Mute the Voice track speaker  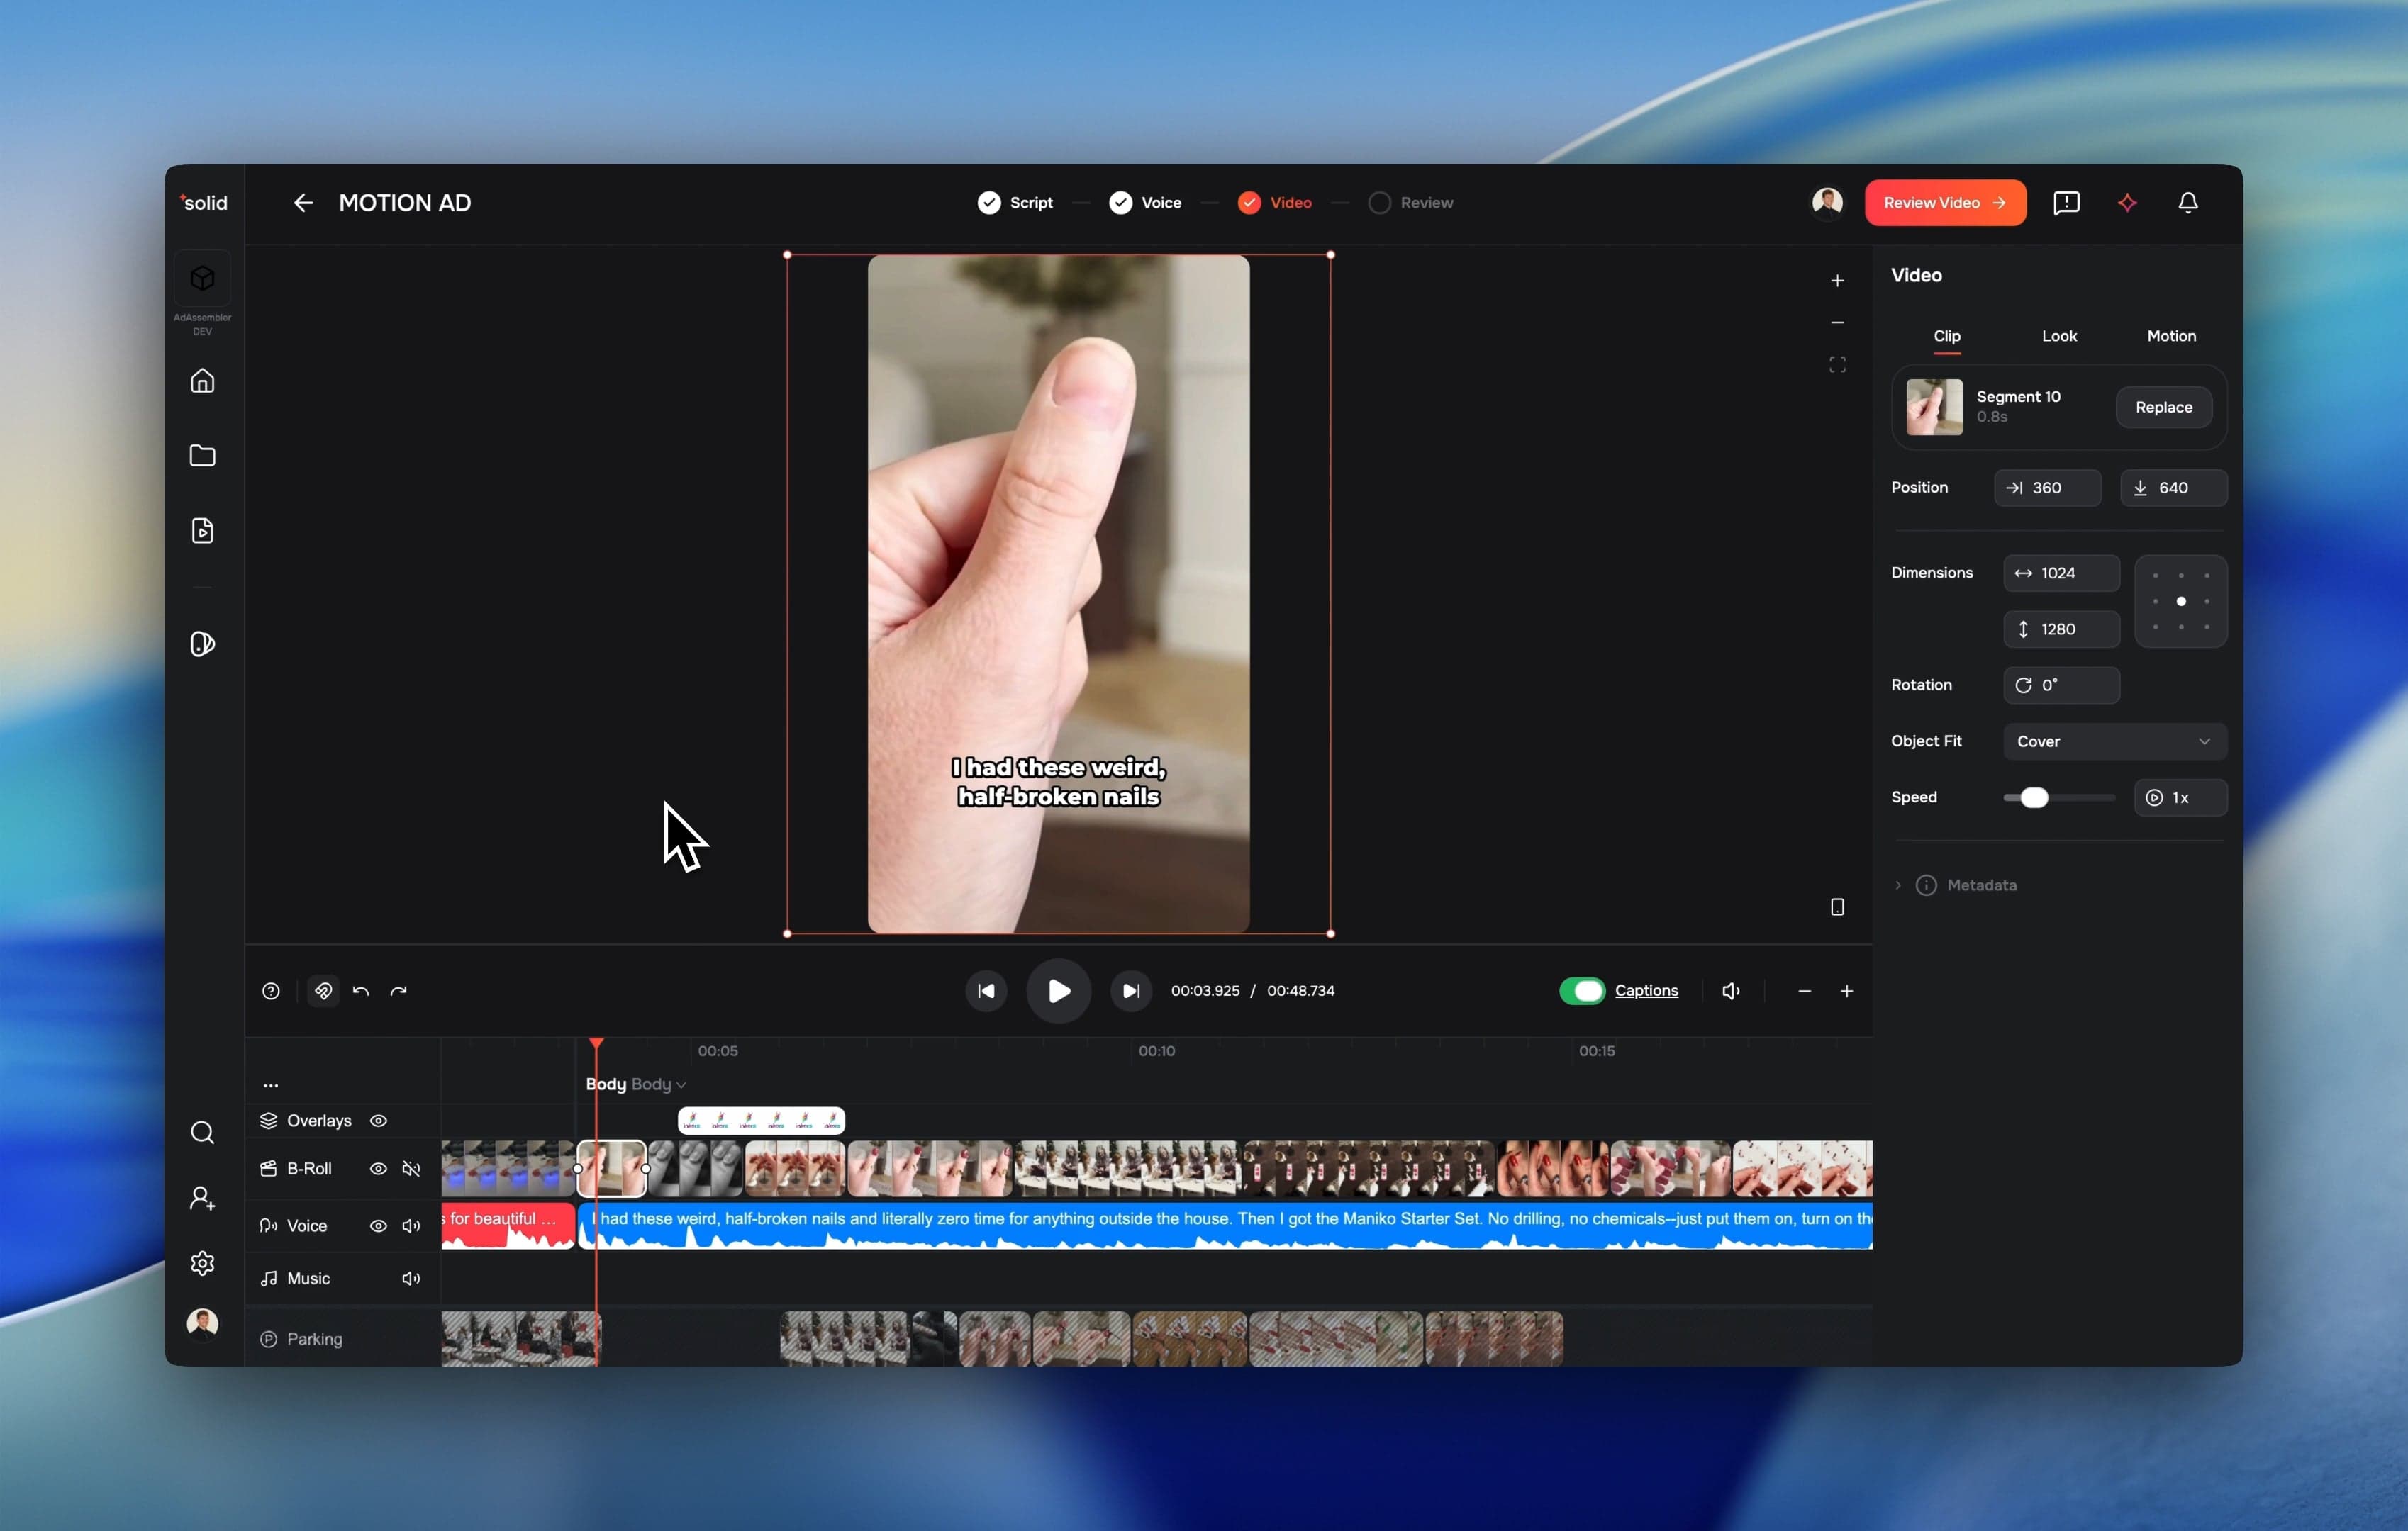click(411, 1226)
